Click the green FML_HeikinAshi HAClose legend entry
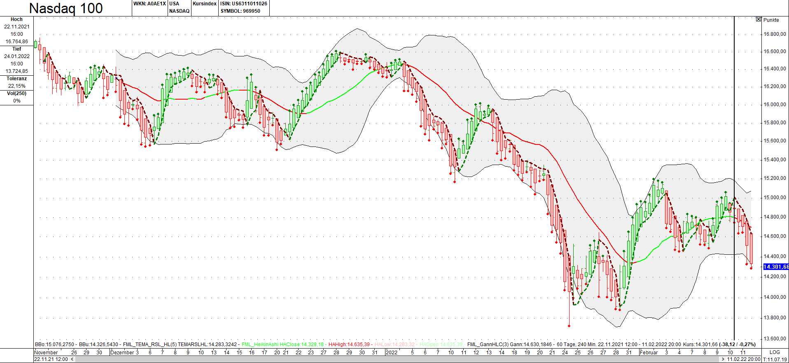The width and height of the screenshot is (789, 363). (x=282, y=344)
